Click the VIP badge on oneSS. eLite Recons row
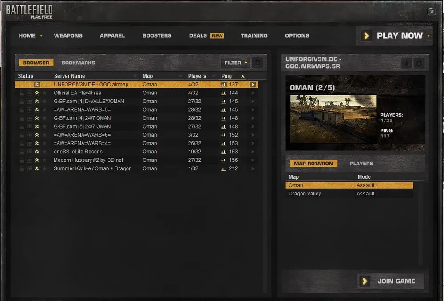 29,152
